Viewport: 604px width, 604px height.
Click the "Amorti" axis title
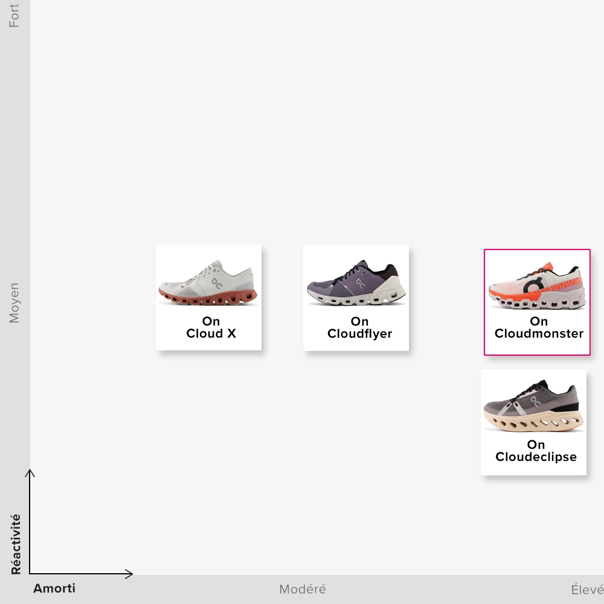coord(54,588)
